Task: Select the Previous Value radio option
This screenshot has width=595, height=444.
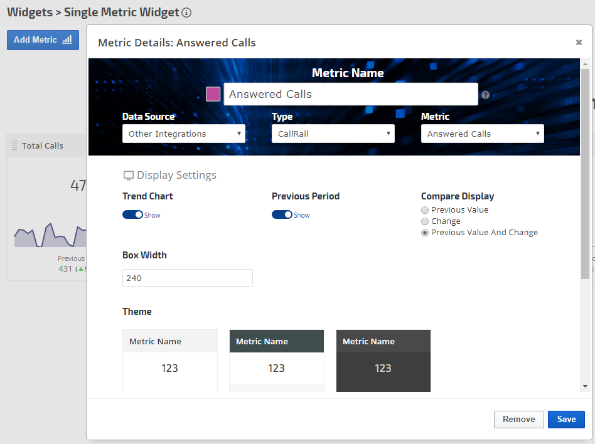Action: point(425,210)
